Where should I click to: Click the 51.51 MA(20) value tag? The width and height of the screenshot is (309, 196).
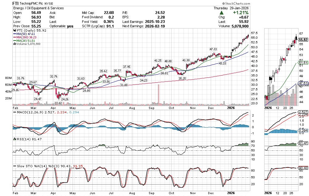point(303,63)
